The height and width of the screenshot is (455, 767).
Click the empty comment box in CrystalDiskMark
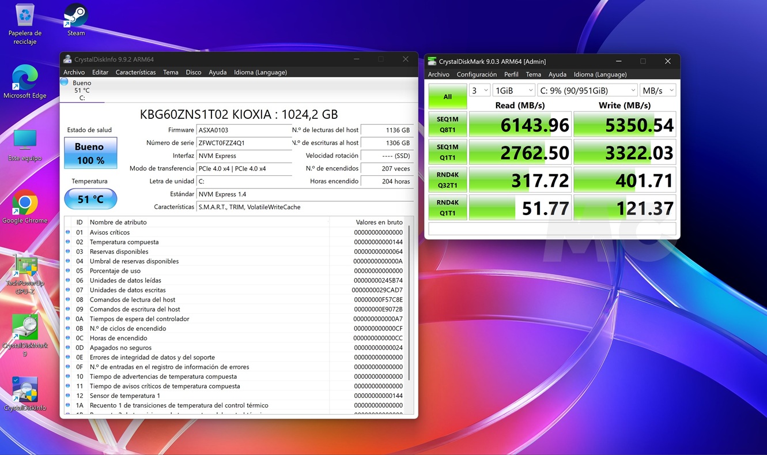pyautogui.click(x=552, y=228)
